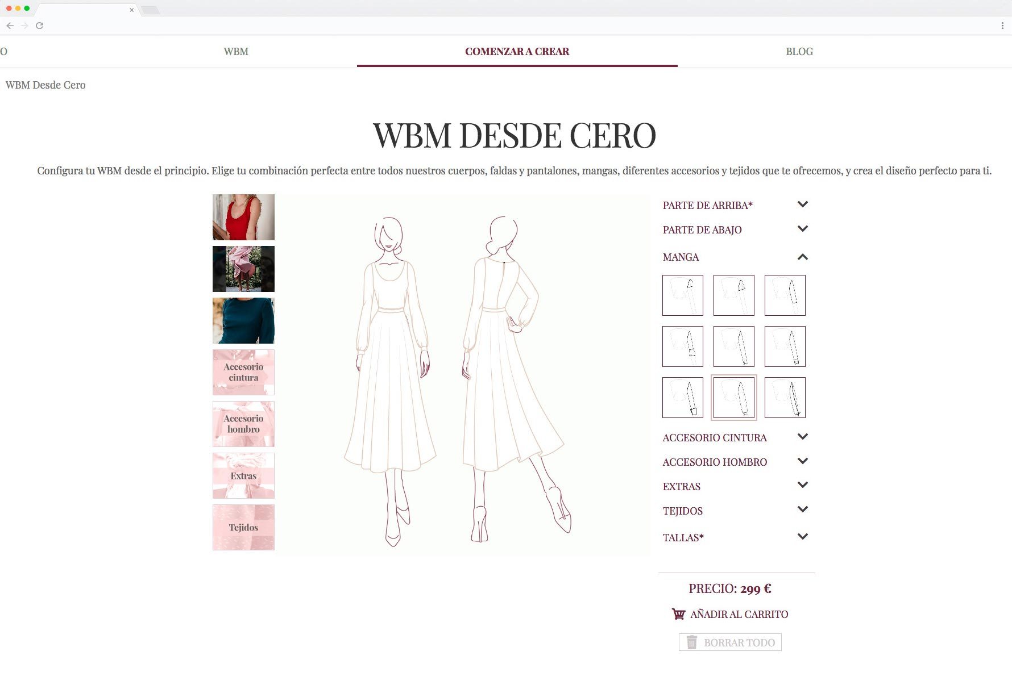Click the browser forward arrow
1012x685 pixels.
(24, 26)
